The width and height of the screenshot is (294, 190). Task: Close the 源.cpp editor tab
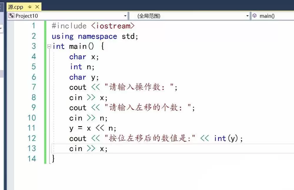[x=37, y=7]
